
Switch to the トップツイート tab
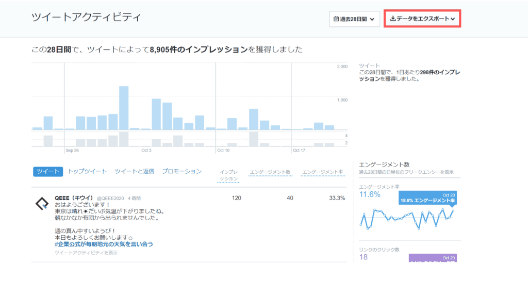[87, 171]
